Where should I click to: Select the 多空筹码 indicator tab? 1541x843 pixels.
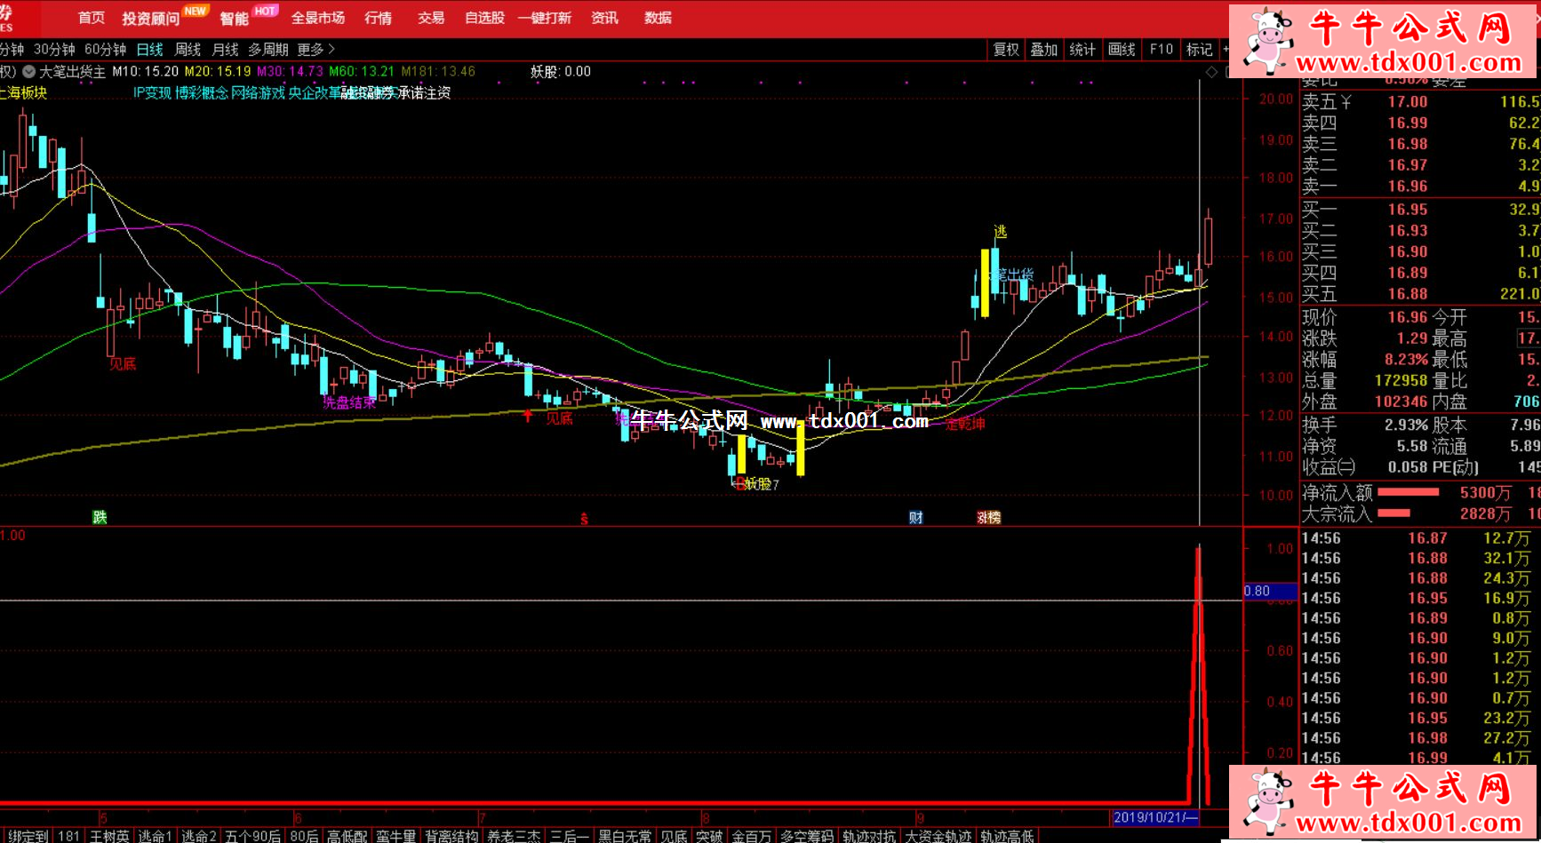tap(807, 836)
